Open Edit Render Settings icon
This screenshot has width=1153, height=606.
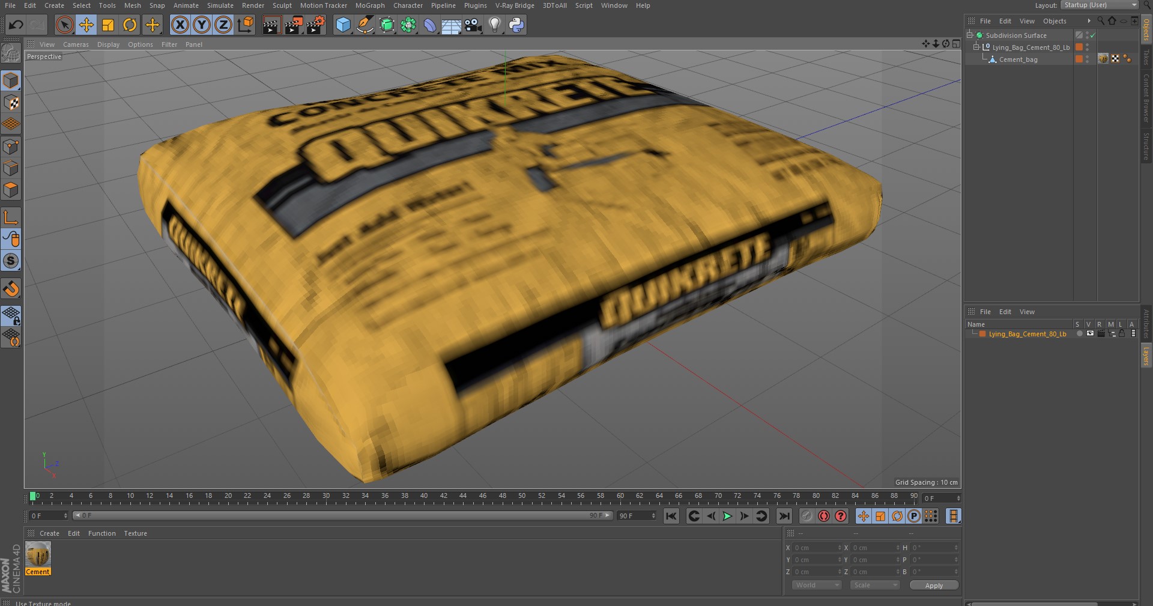[315, 25]
